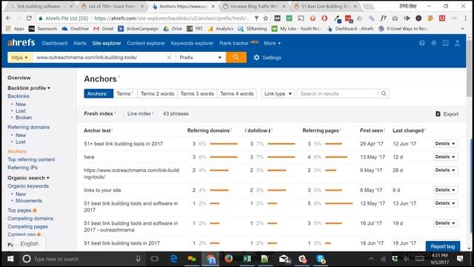This screenshot has height=267, width=474.
Task: Open Broken backlinks sidebar link
Action: click(x=24, y=117)
